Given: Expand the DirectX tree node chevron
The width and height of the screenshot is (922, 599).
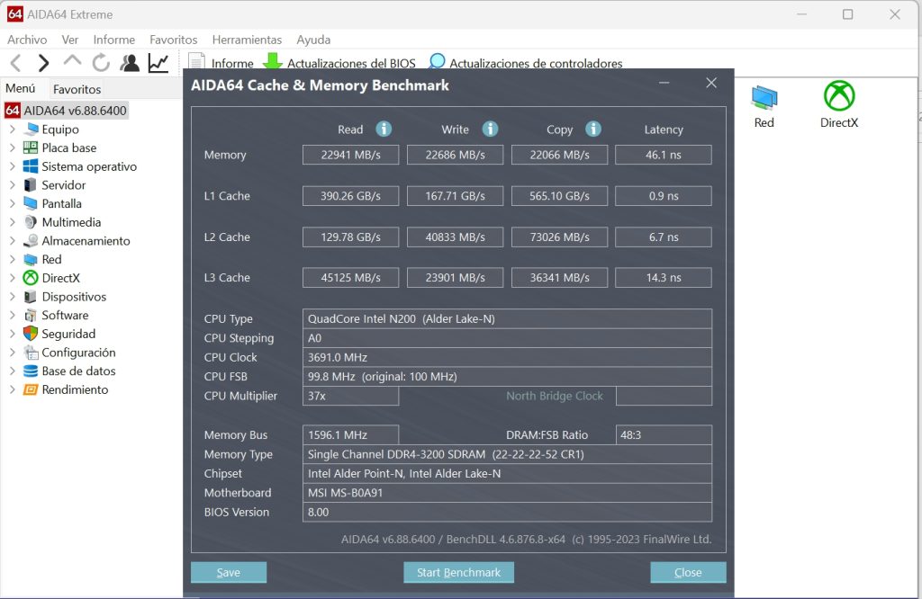Looking at the screenshot, I should click(x=13, y=278).
